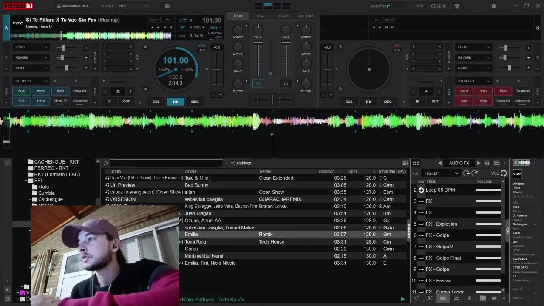Click the TAP button on deck B
Image resolution: width=544 pixels, height=306 pixels.
coord(377,20)
